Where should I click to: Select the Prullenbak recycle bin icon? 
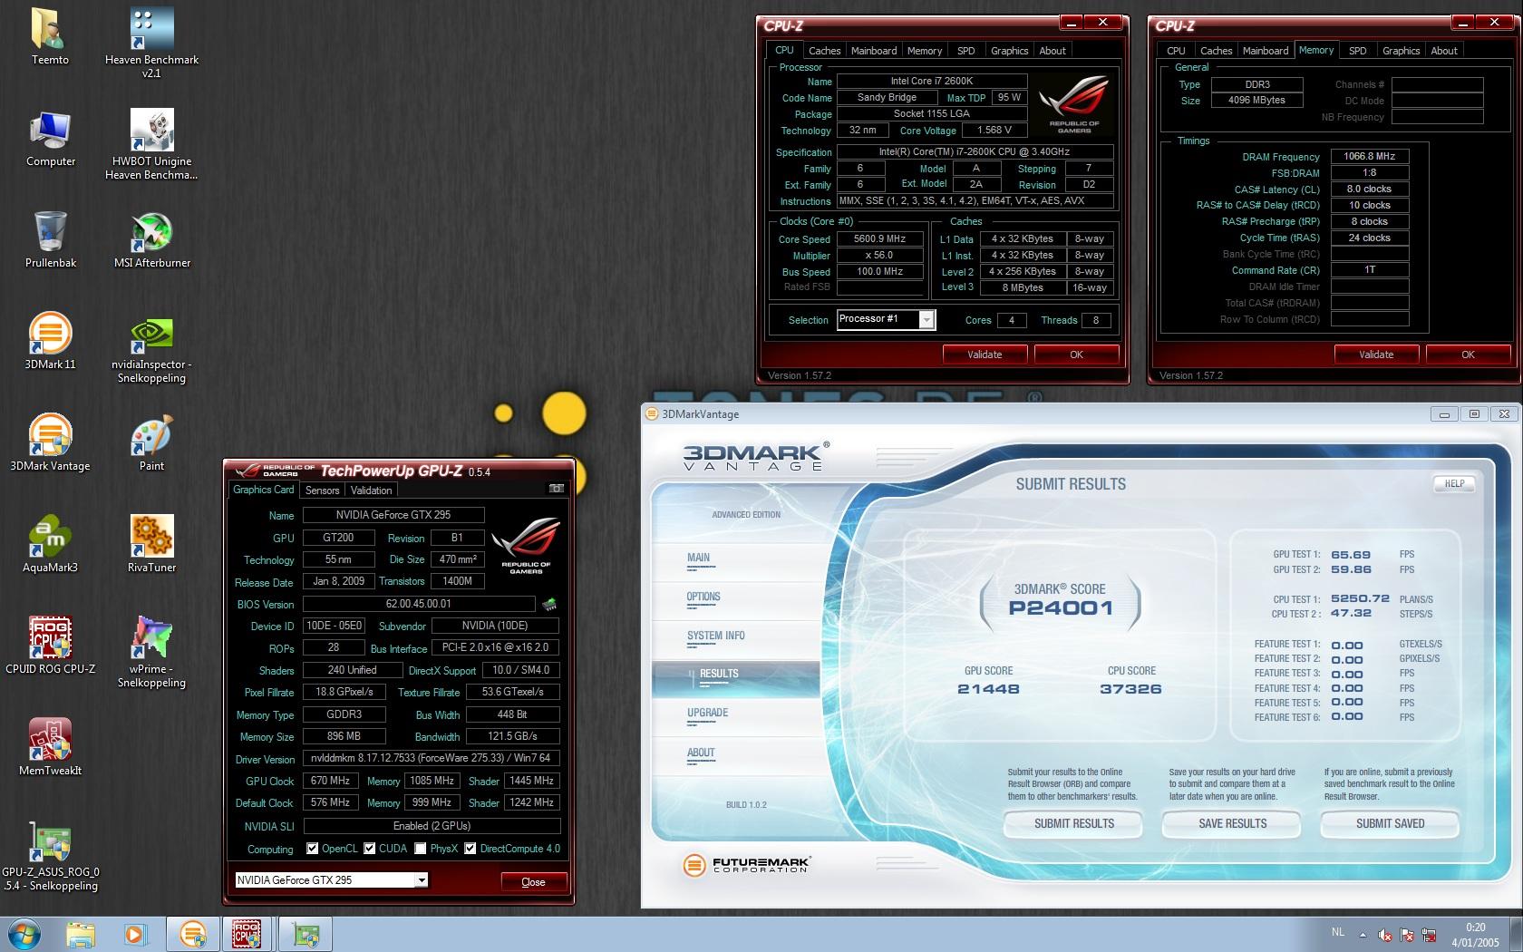pyautogui.click(x=50, y=239)
